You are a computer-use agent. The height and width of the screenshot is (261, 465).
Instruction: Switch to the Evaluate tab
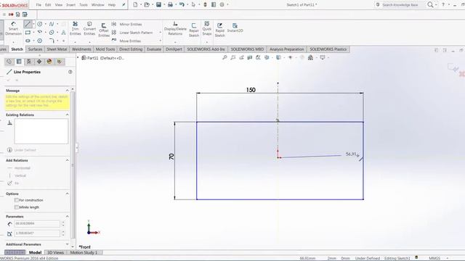154,49
